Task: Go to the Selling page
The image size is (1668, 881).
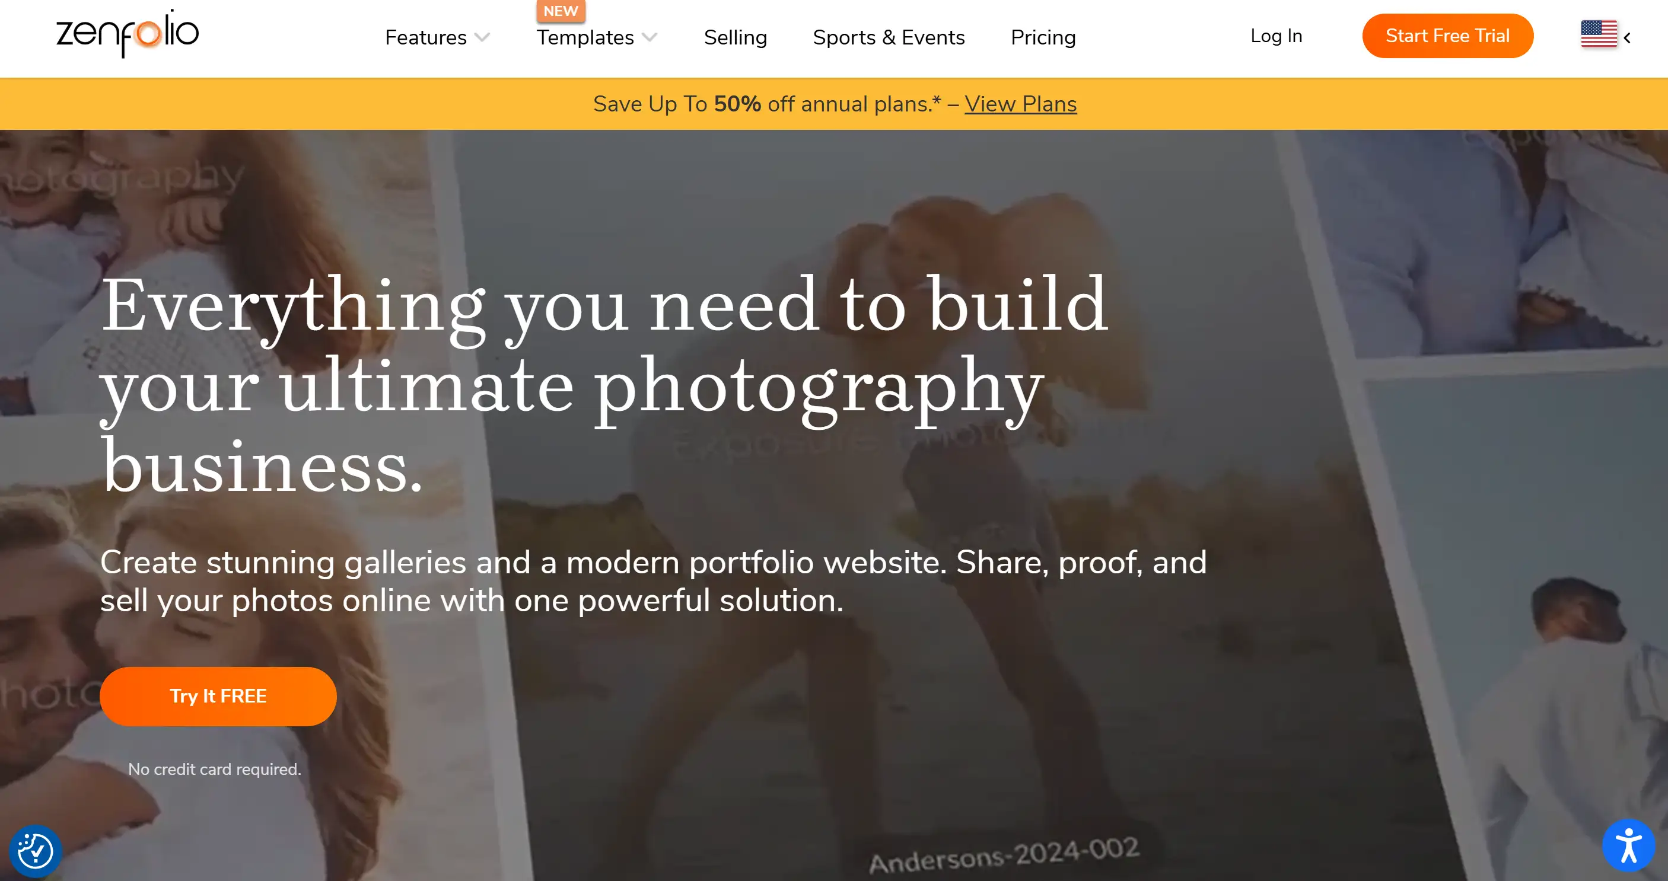Action: [x=735, y=37]
